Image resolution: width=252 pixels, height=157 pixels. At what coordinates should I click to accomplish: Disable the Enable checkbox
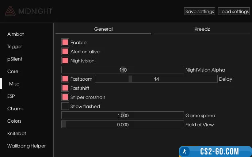[65, 42]
